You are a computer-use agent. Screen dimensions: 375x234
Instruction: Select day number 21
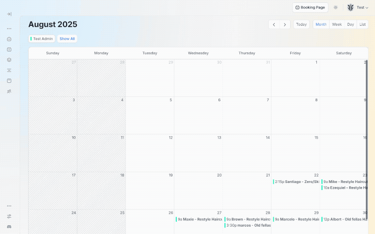point(268,175)
